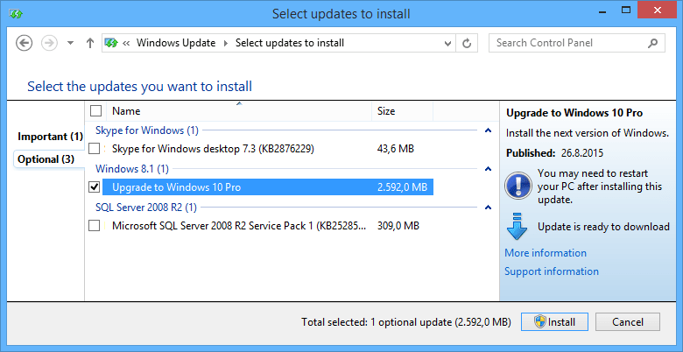The image size is (683, 352).
Task: Select Microsoft SQL Server 2008 R2 Service Pack row
Action: (268, 226)
